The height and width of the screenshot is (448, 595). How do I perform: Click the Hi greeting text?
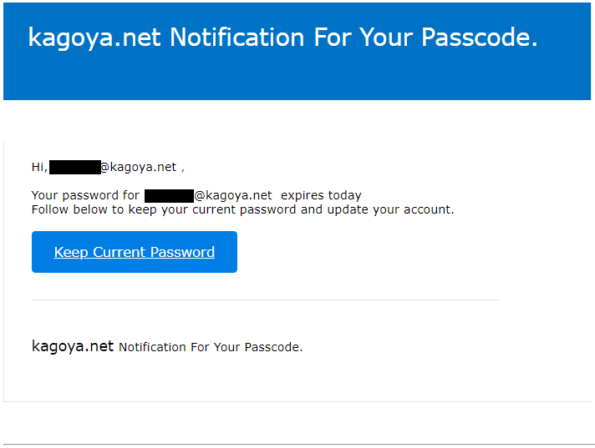tap(38, 167)
